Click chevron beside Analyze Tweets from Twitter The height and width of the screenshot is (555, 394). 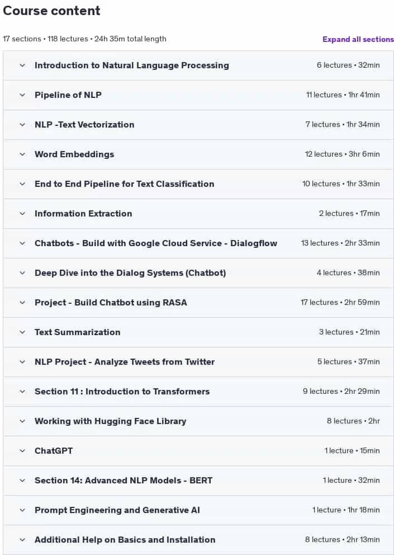point(22,362)
